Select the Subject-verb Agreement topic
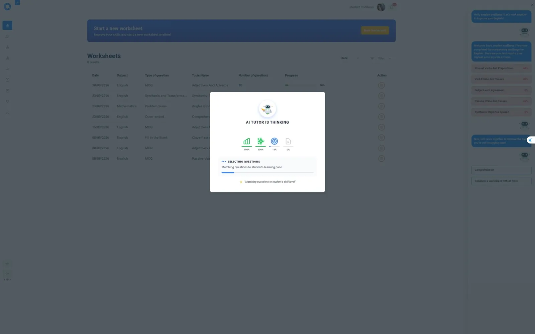 point(501,90)
